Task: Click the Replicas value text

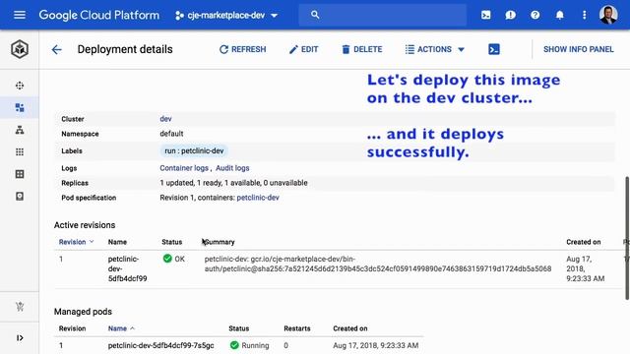Action: tap(233, 183)
